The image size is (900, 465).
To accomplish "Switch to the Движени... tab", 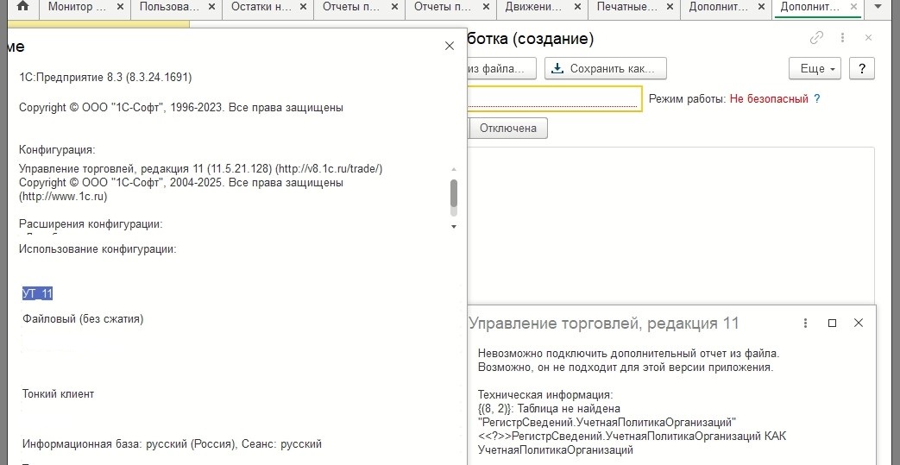I will coord(534,8).
